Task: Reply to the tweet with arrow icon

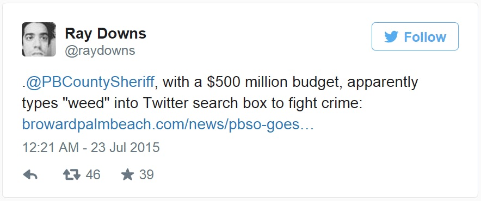Action: [30, 175]
